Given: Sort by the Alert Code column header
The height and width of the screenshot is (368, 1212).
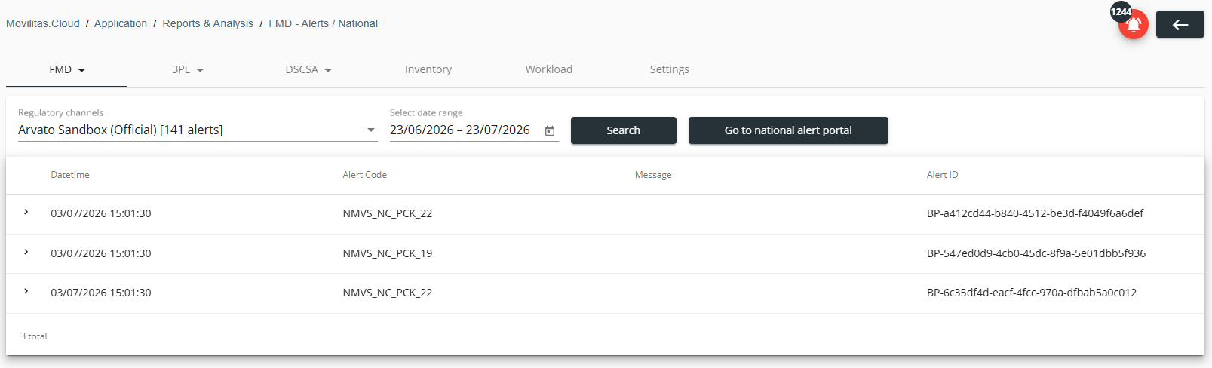Looking at the screenshot, I should (365, 175).
